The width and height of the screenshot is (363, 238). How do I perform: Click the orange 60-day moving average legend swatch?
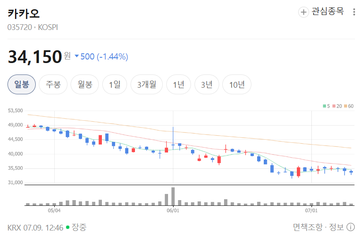coord(345,106)
